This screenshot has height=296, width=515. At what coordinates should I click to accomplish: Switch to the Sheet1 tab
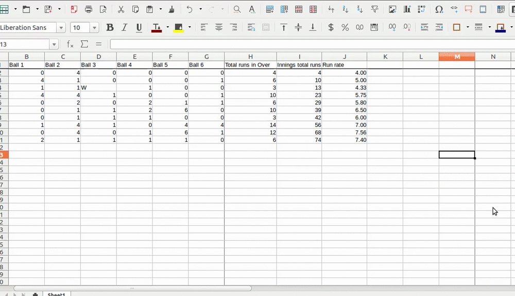click(x=56, y=294)
